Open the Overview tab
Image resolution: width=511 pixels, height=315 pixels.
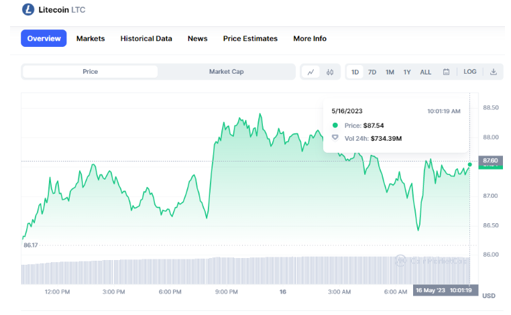point(44,38)
